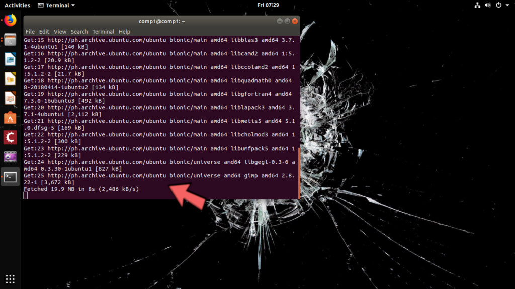Screen dimensions: 515x289
Task: Open the Activities overview
Action: click(17, 5)
